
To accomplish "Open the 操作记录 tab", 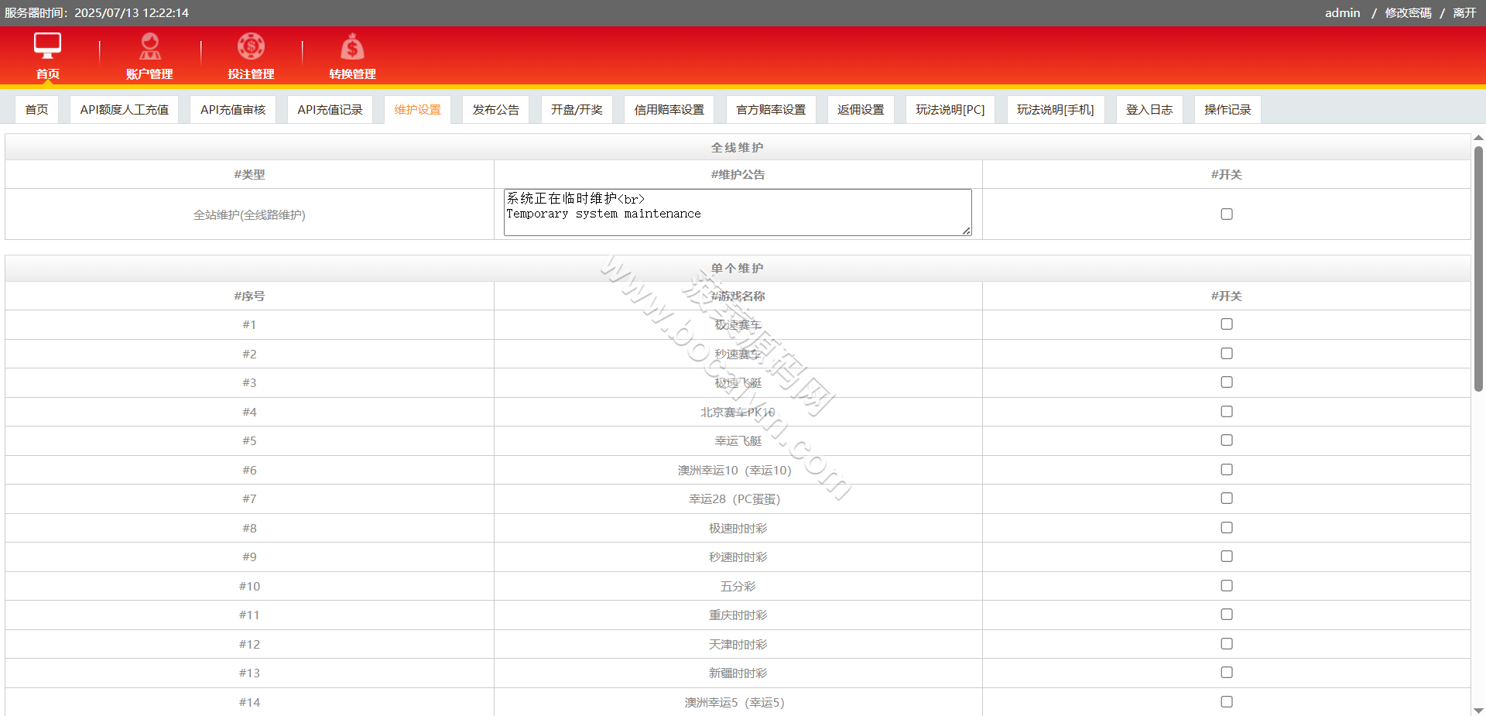I will point(1227,110).
